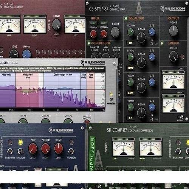Toggle the LIMITER power LED in CS-Strip
189x189 pixels.
point(162,43)
